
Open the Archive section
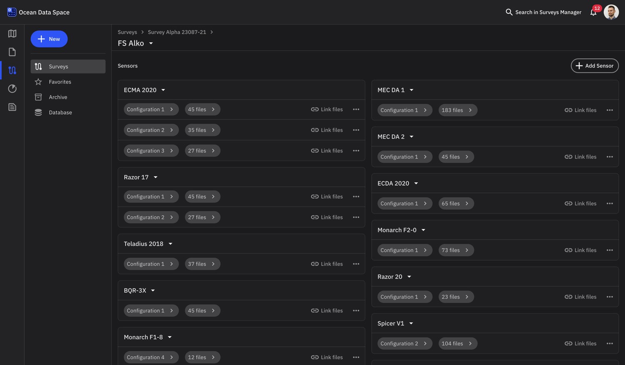58,97
